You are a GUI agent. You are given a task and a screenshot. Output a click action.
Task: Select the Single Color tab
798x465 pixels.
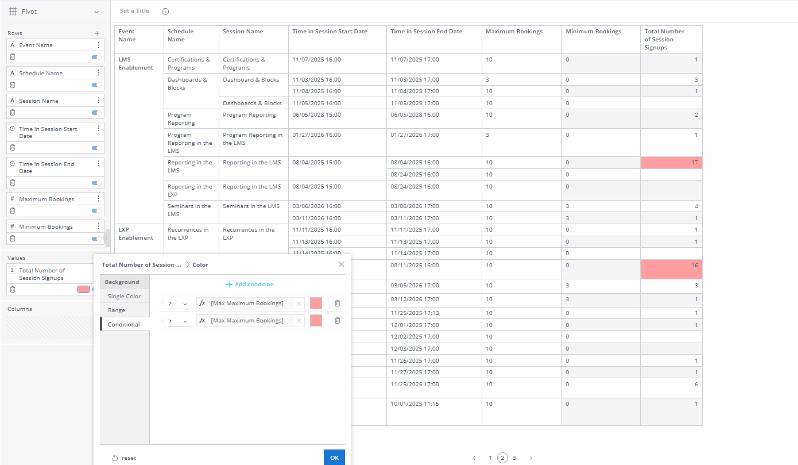[x=124, y=296]
